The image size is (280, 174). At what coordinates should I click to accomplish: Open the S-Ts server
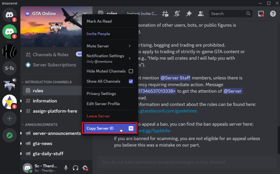(x=10, y=68)
